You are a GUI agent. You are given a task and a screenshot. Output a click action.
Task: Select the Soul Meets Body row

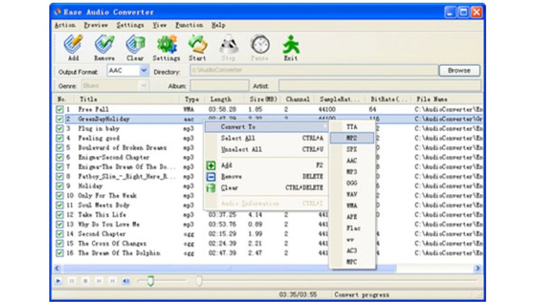[x=268, y=205]
